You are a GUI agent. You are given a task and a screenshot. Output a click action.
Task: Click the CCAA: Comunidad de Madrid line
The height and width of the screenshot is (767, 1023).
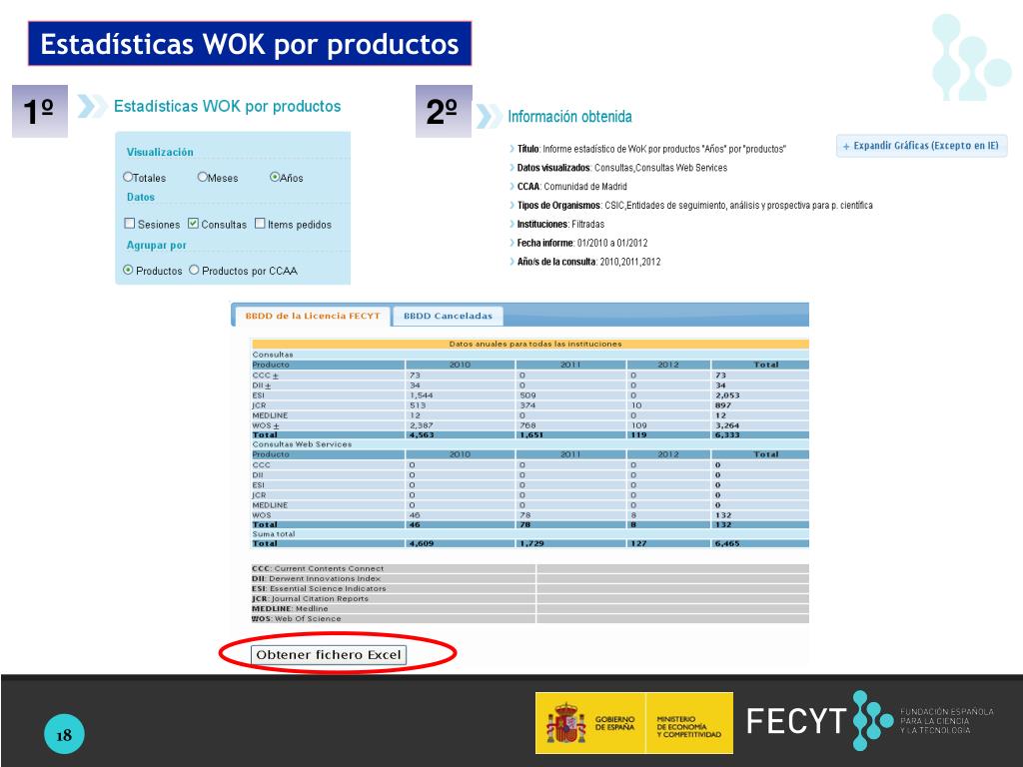(x=571, y=187)
